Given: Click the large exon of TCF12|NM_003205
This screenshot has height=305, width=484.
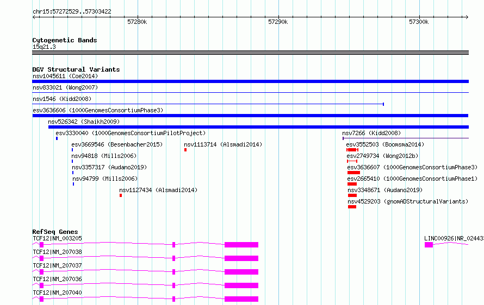Looking at the screenshot, I should click(x=241, y=245).
